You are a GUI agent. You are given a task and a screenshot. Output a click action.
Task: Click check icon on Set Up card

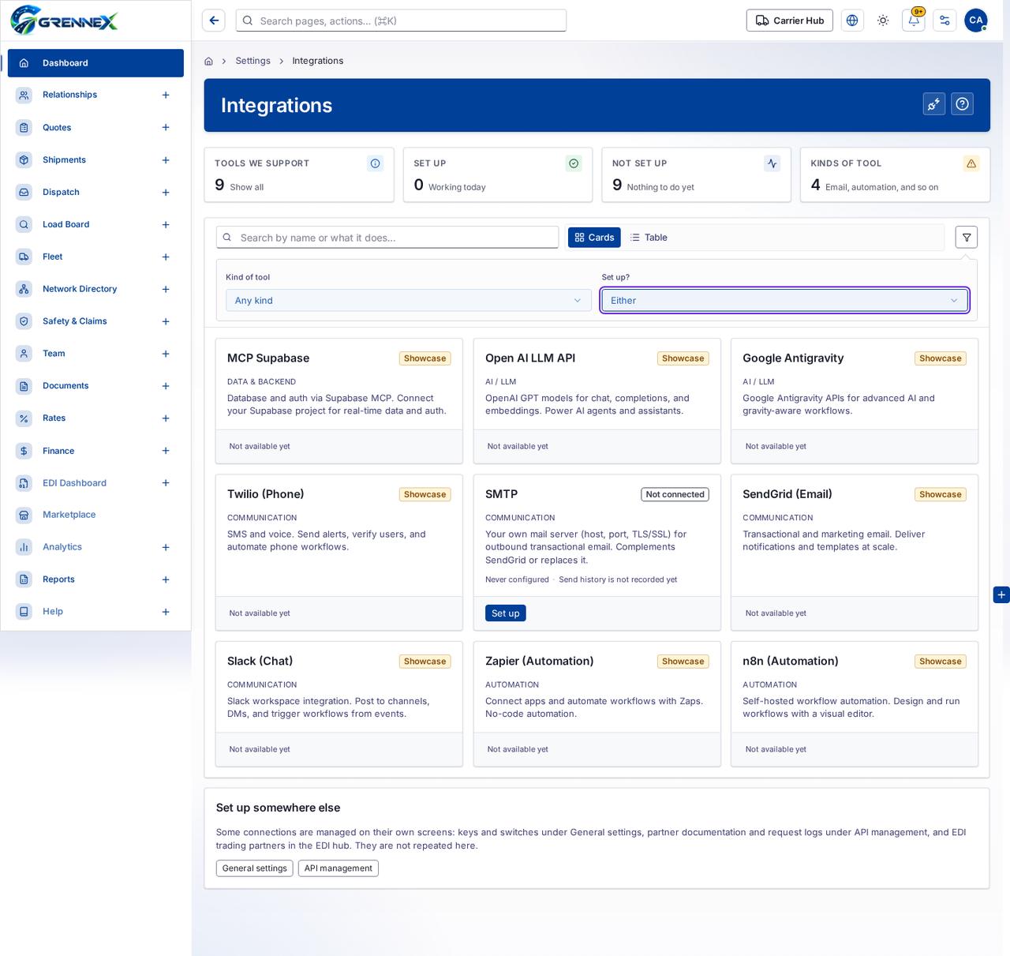(x=574, y=163)
